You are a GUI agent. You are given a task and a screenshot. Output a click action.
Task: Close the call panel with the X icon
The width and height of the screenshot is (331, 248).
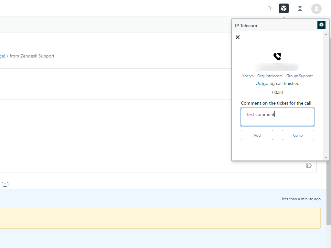238,37
